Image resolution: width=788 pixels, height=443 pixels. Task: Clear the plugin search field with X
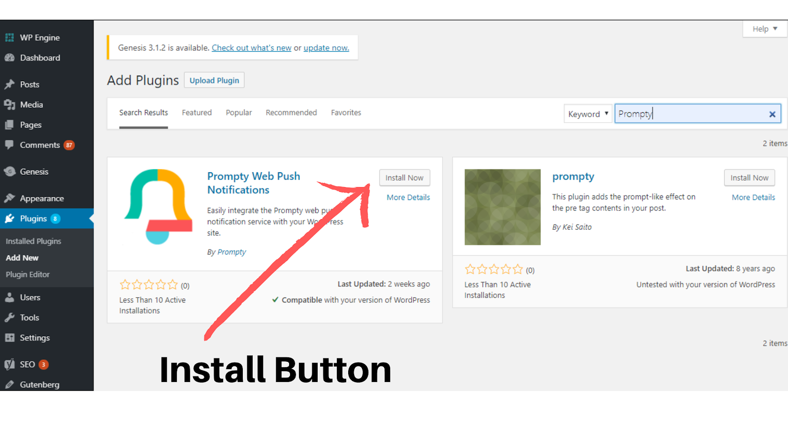[772, 114]
